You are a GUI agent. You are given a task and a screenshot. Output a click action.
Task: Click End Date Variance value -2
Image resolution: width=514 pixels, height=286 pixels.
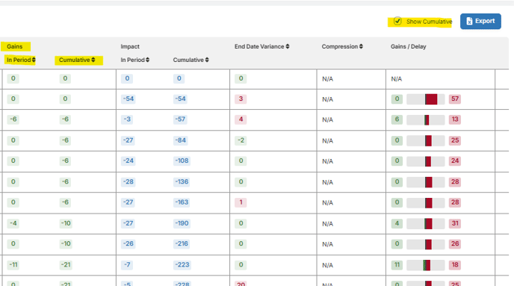(x=241, y=140)
